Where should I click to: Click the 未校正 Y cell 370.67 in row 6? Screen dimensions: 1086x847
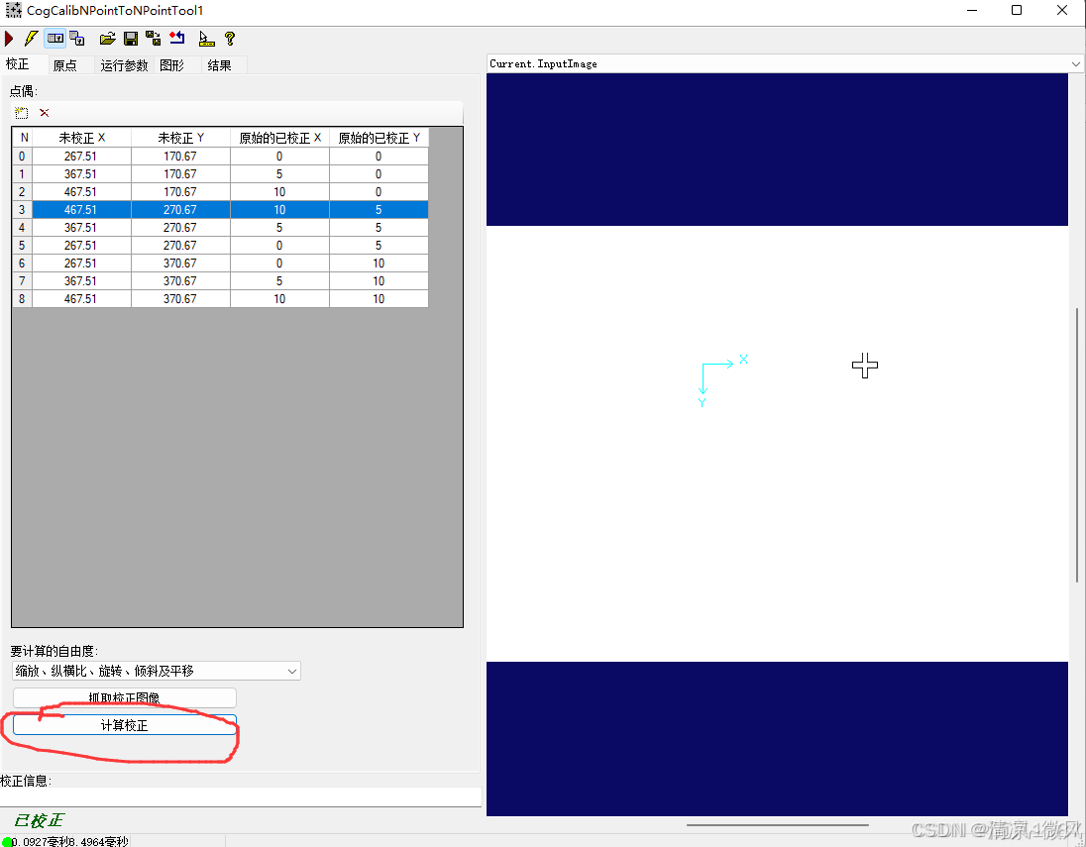[180, 264]
